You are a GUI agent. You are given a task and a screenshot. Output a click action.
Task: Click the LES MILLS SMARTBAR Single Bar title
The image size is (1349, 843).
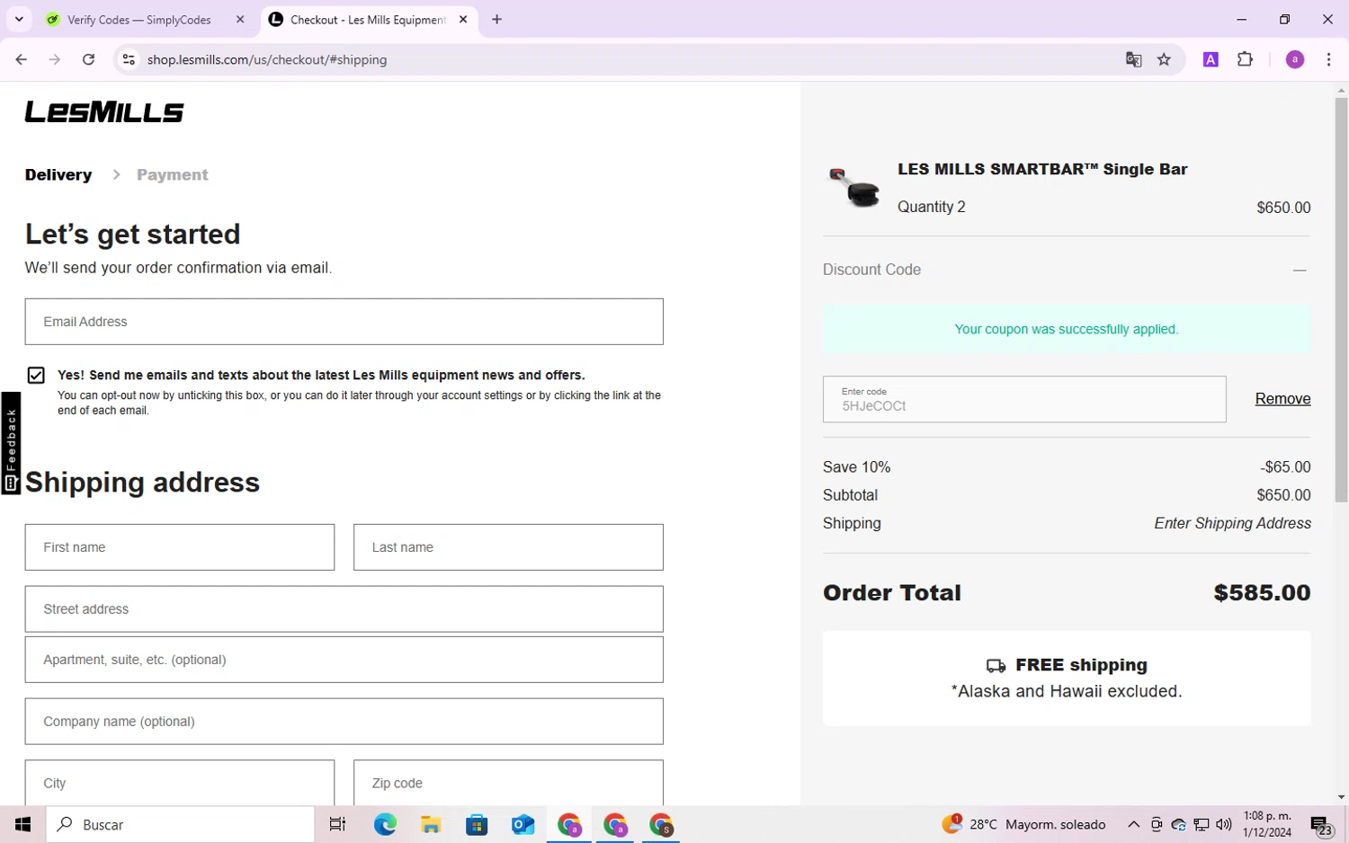(1042, 169)
